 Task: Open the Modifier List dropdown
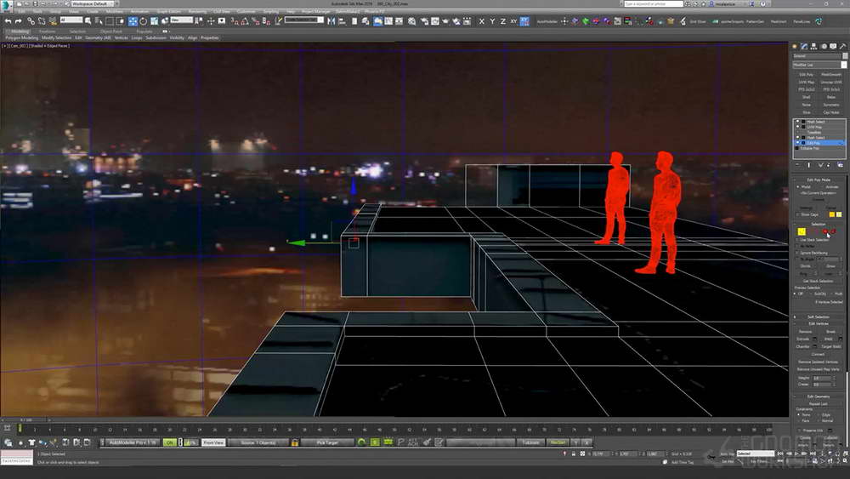point(819,65)
